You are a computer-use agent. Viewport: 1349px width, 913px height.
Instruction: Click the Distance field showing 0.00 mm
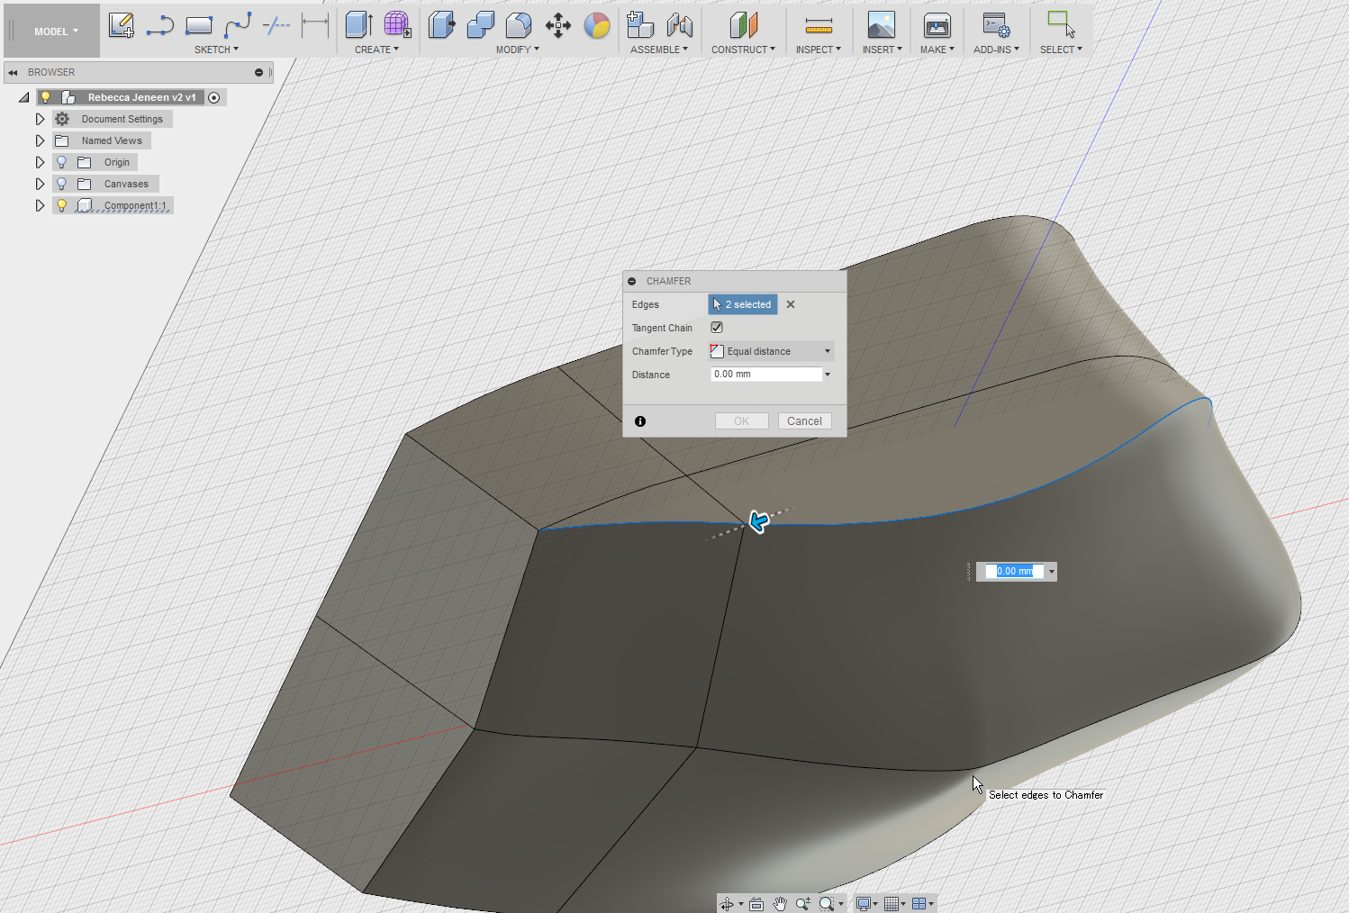point(766,374)
